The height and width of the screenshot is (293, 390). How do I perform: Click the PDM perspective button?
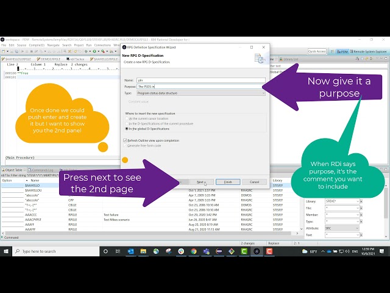[x=342, y=51]
